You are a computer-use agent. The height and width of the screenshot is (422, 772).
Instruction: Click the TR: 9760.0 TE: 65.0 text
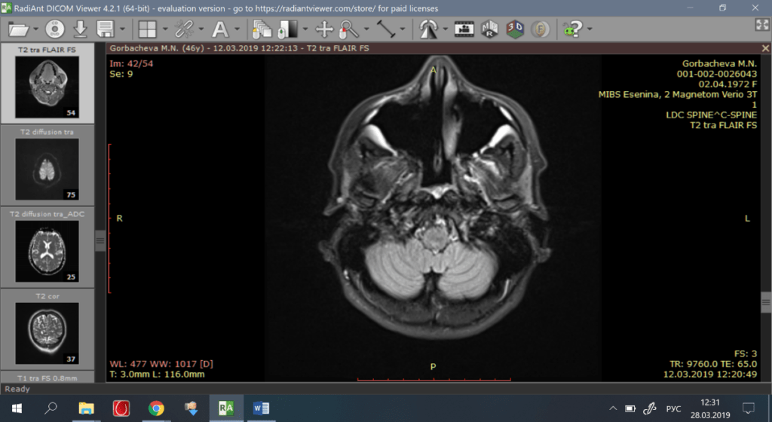pos(713,364)
